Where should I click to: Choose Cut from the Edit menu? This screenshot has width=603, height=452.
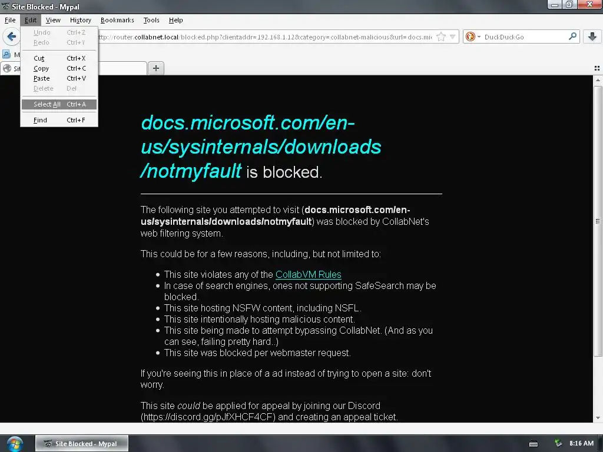pyautogui.click(x=59, y=58)
